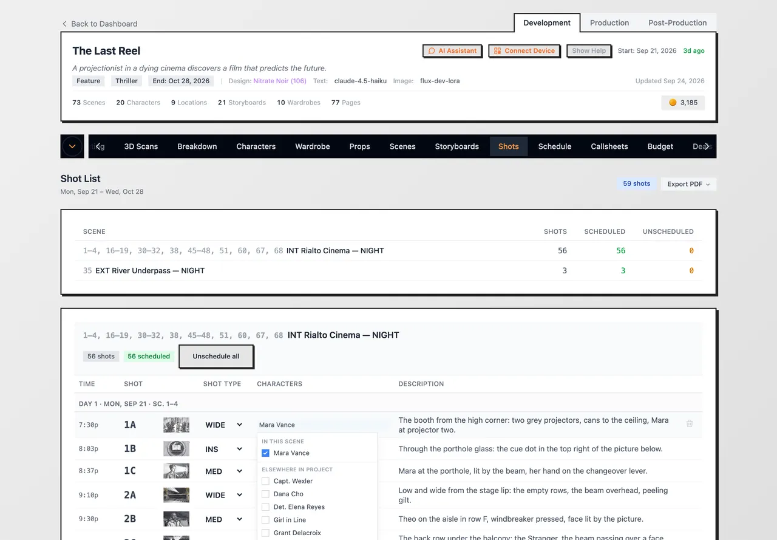Switch to the Post-Production tab
This screenshot has width=777, height=540.
click(677, 22)
